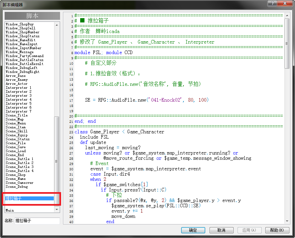The image size is (295, 238).
Task: Select the Main script
Action: click(10, 210)
